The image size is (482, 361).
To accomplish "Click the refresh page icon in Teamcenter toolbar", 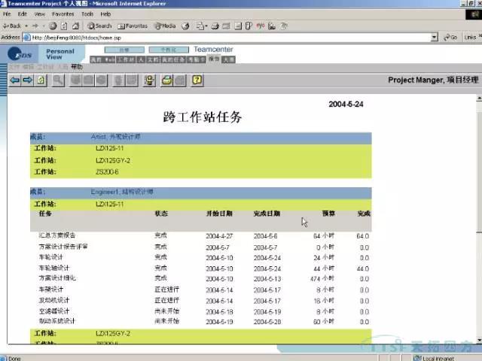I will click(x=41, y=80).
